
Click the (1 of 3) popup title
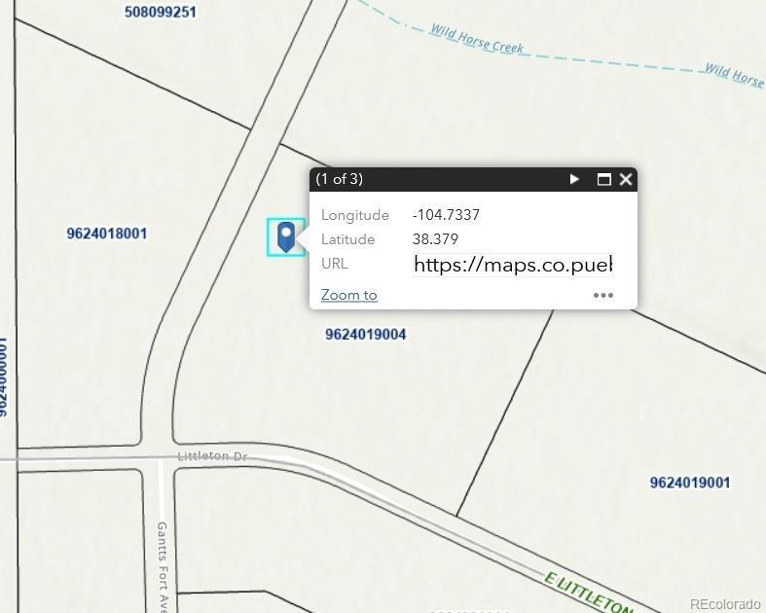339,179
